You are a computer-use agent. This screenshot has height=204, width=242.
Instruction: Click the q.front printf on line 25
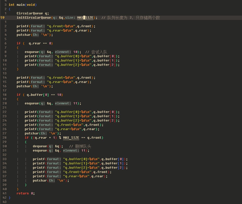[64, 125]
